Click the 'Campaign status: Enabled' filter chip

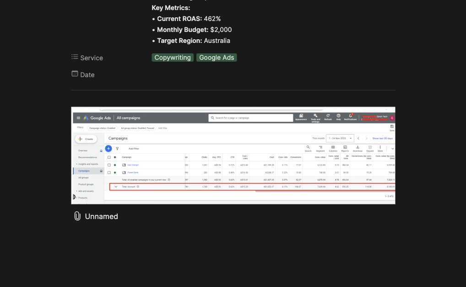(x=102, y=128)
